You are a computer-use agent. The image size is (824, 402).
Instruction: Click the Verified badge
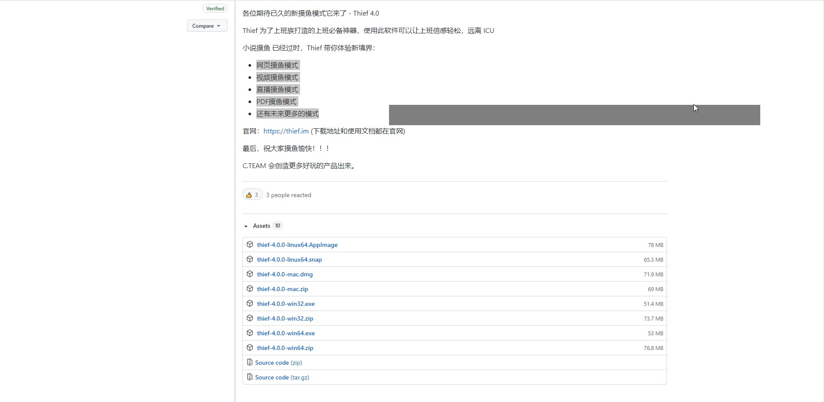pos(215,9)
